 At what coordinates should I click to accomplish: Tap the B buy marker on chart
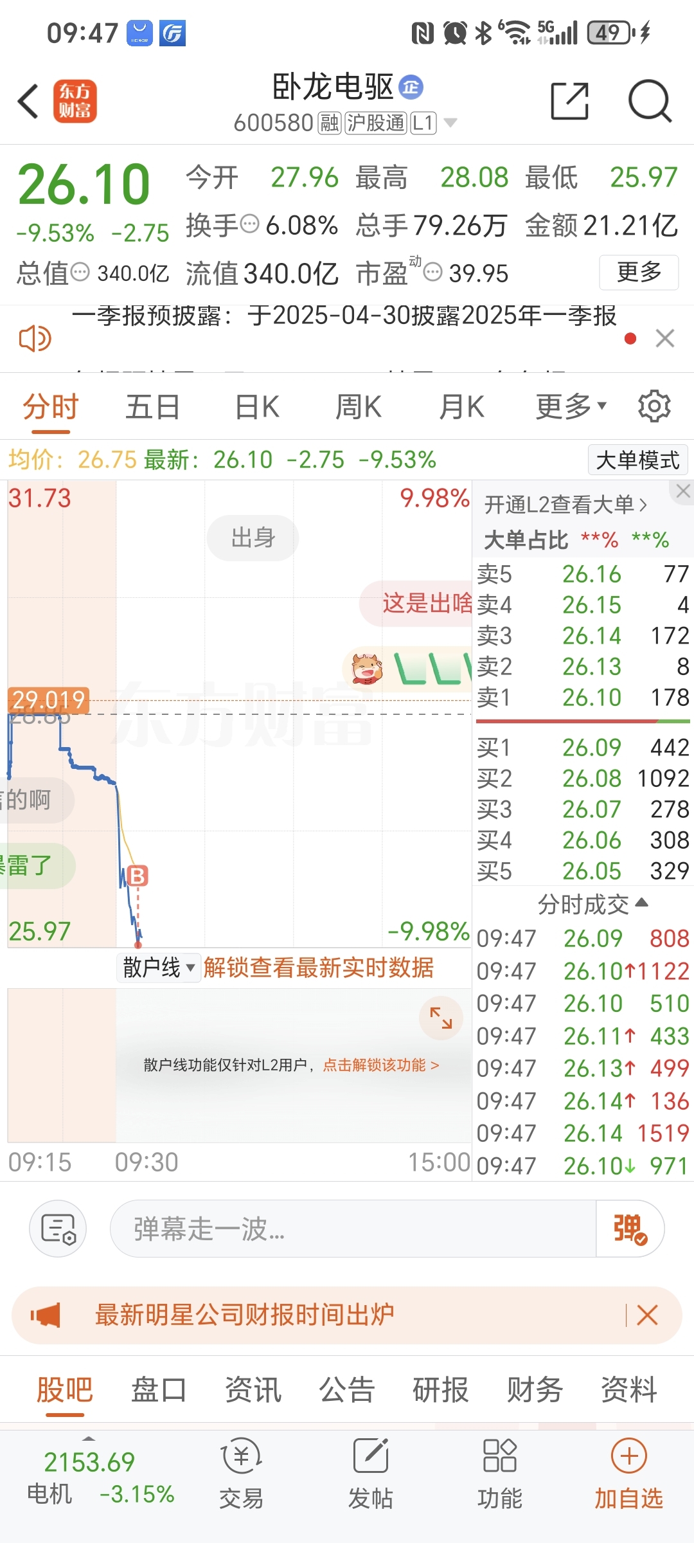click(138, 876)
